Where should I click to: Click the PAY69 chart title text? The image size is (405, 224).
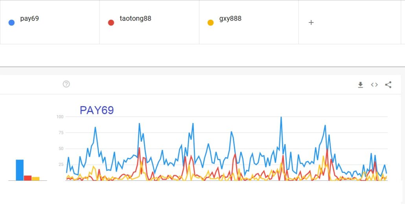(97, 110)
